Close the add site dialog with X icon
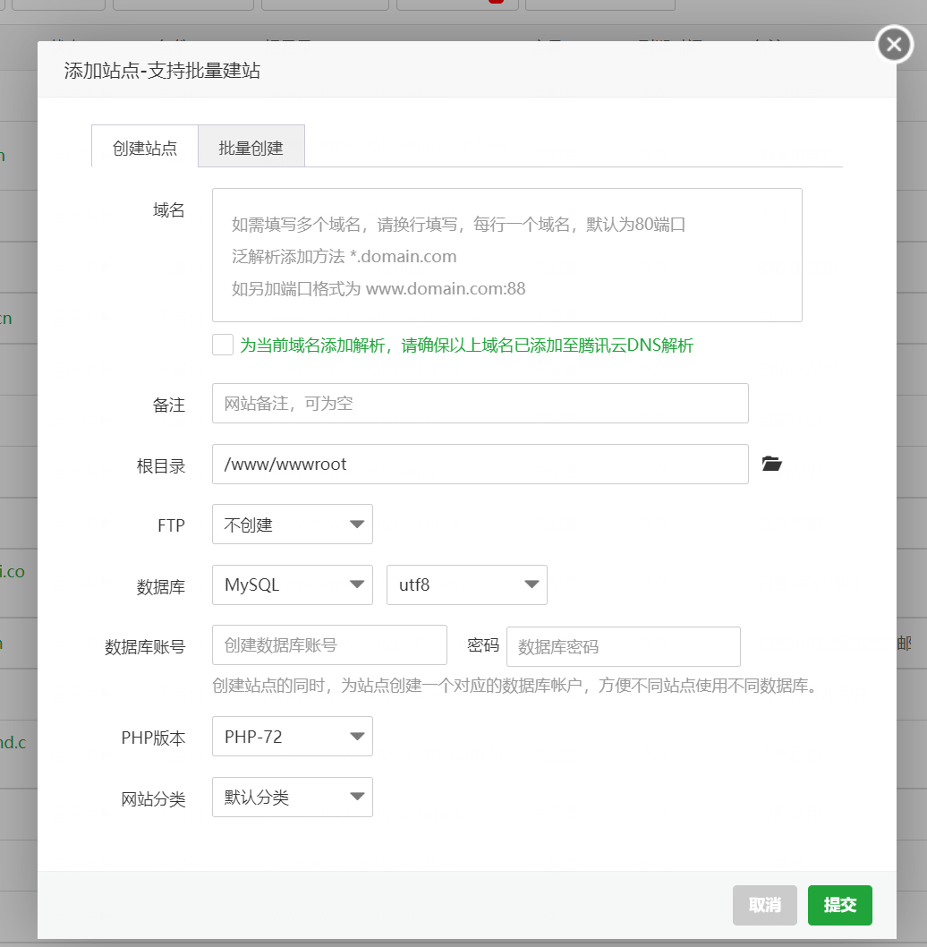927x947 pixels. (x=895, y=44)
